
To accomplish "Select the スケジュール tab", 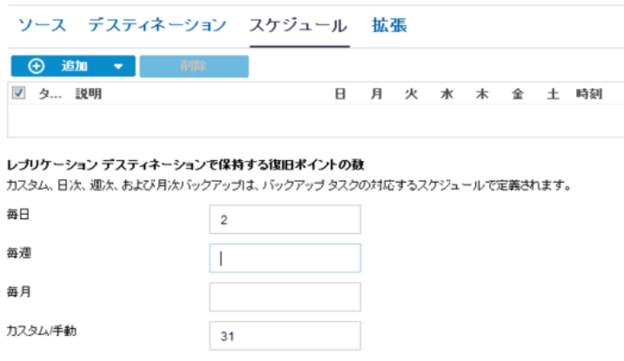I will pos(298,26).
